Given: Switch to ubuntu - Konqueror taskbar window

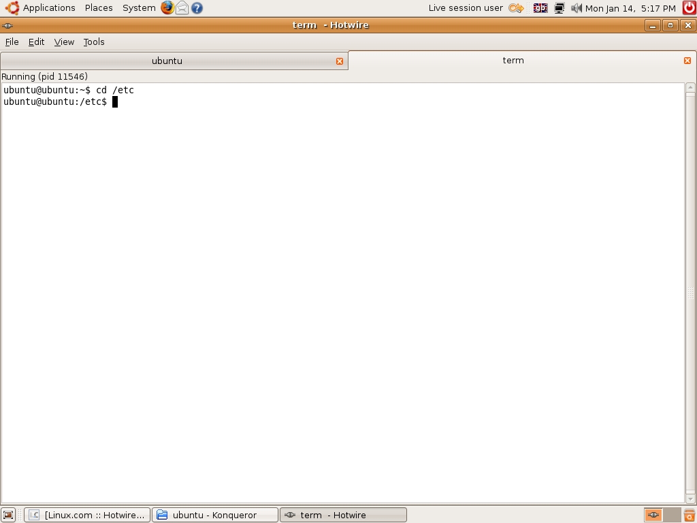Looking at the screenshot, I should (215, 515).
